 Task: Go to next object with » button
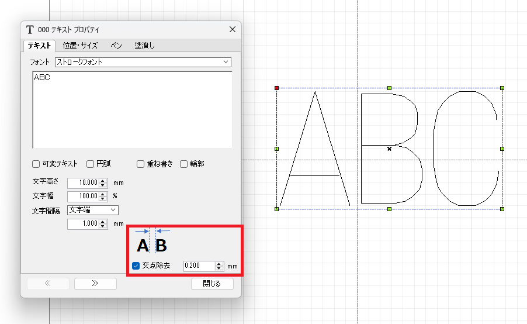[95, 284]
